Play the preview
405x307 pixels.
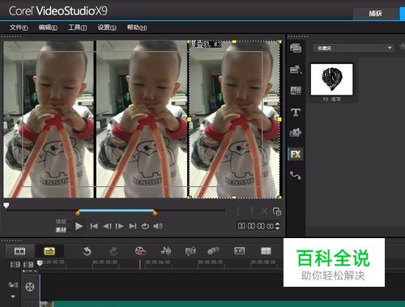click(79, 226)
